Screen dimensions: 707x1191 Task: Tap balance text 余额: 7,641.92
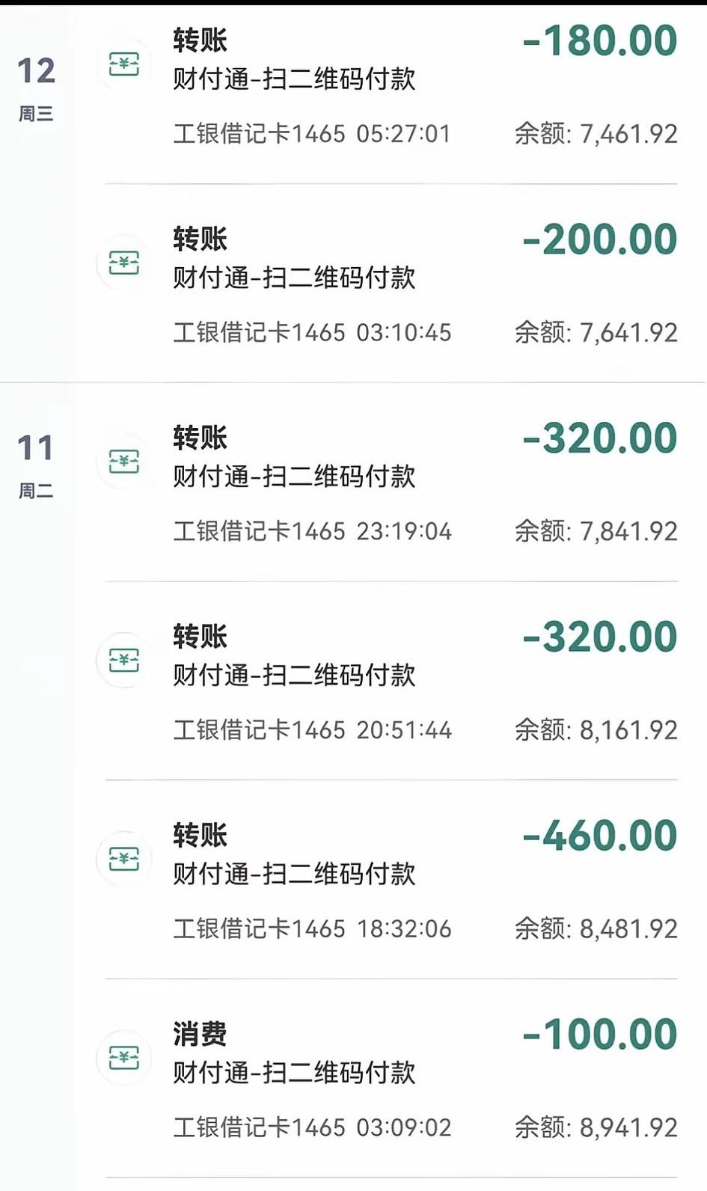coord(596,332)
